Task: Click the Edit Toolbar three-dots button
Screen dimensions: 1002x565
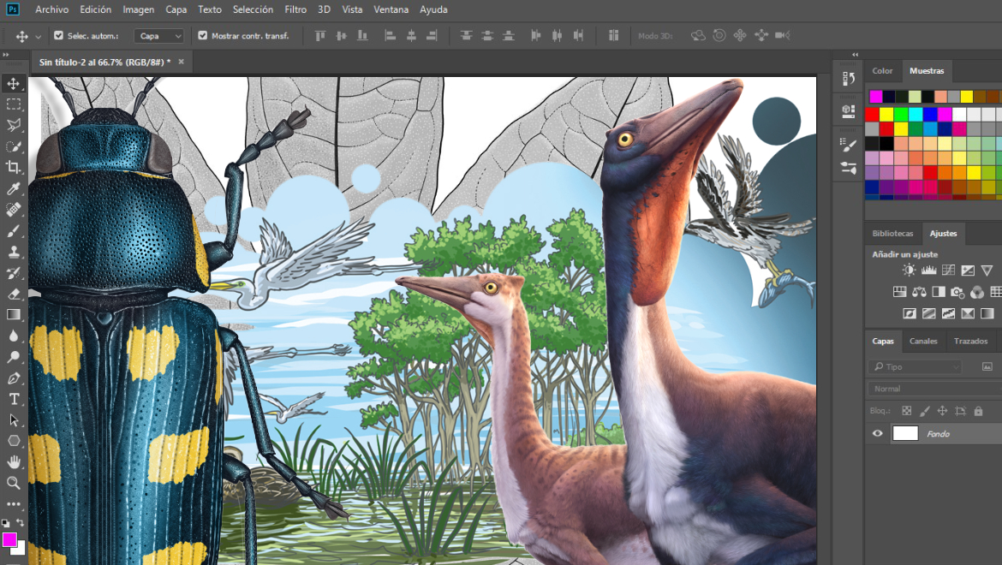Action: [x=14, y=503]
